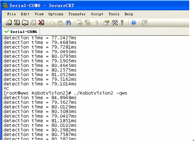The height and width of the screenshot is (141, 194).
Task: Click the last grayed toolbar icon
Action: coord(144,23)
